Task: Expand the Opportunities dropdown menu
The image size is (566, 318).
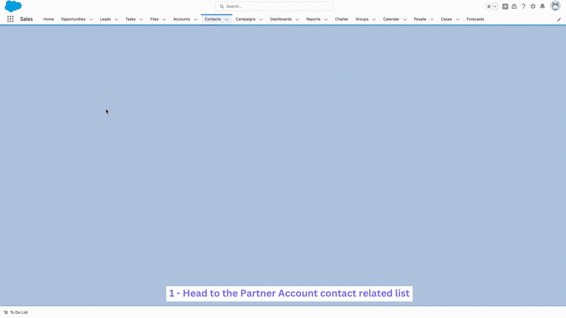Action: 91,19
